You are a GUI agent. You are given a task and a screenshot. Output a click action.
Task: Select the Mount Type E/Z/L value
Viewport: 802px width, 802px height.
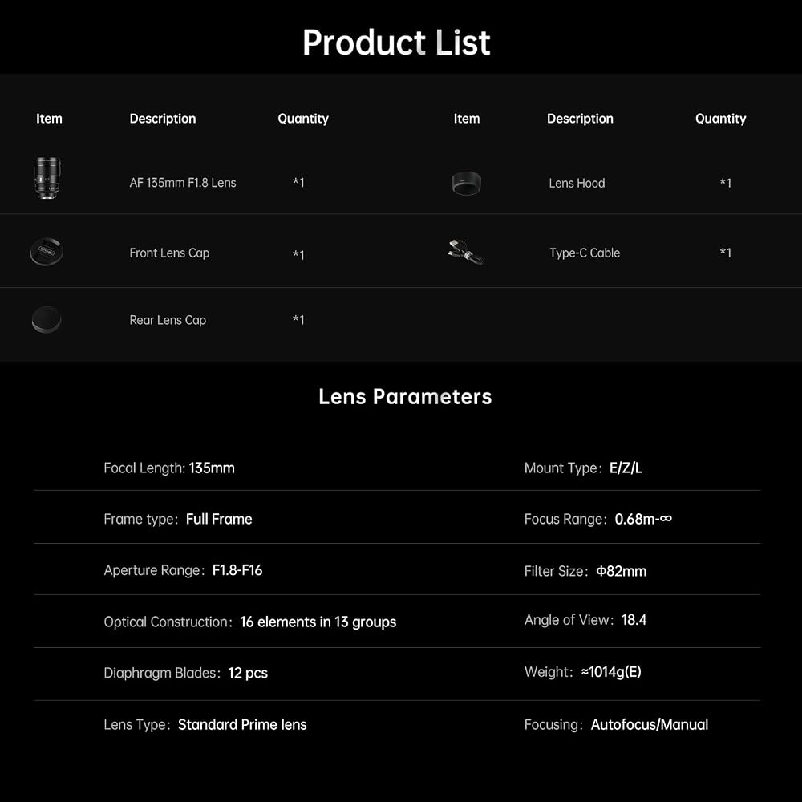626,468
